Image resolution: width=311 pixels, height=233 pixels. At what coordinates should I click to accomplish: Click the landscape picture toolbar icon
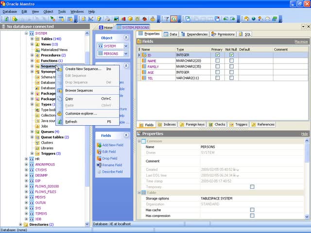coord(116,19)
